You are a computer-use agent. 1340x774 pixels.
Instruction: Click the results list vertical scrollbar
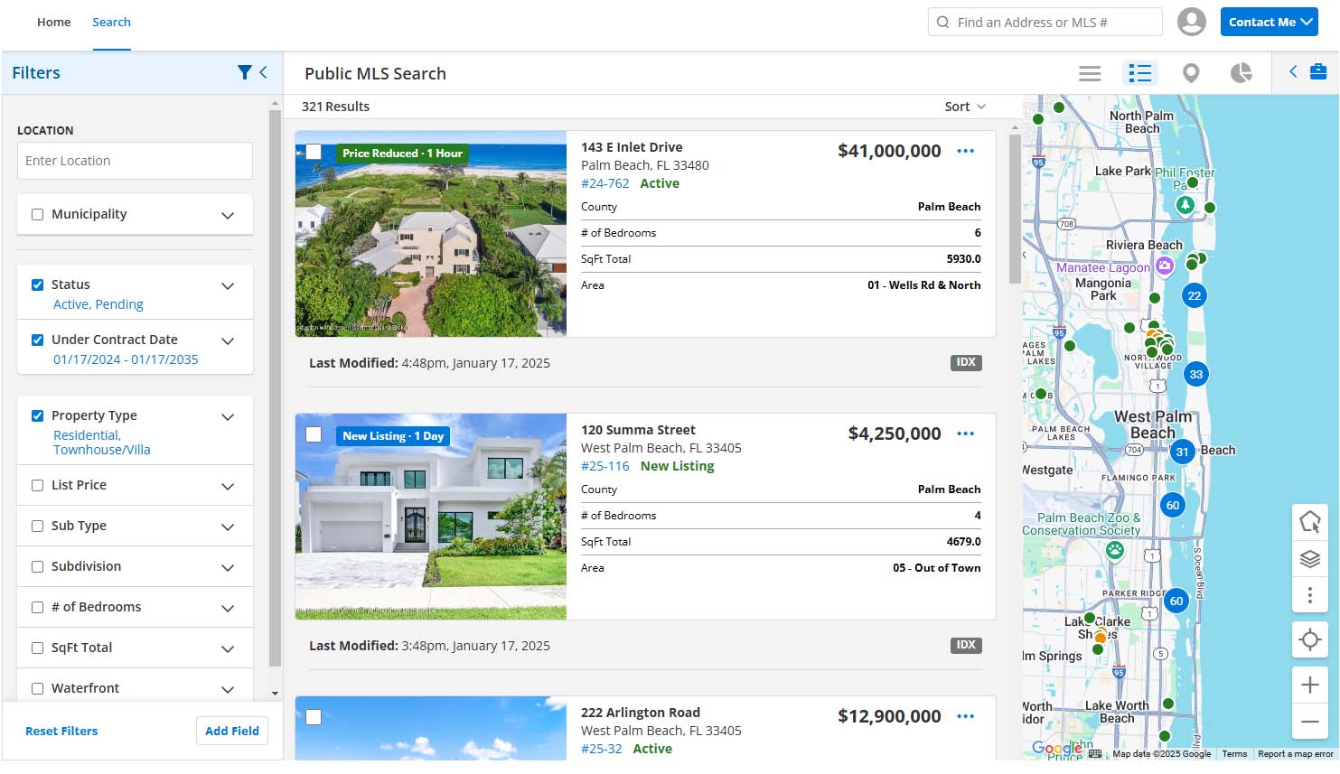pyautogui.click(x=1014, y=208)
